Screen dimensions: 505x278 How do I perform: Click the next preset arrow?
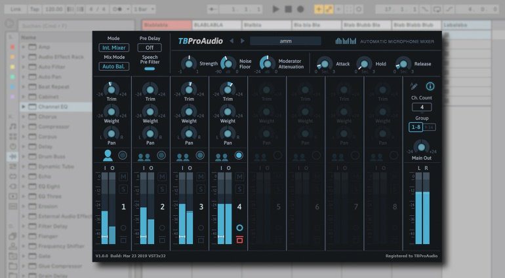coord(243,41)
